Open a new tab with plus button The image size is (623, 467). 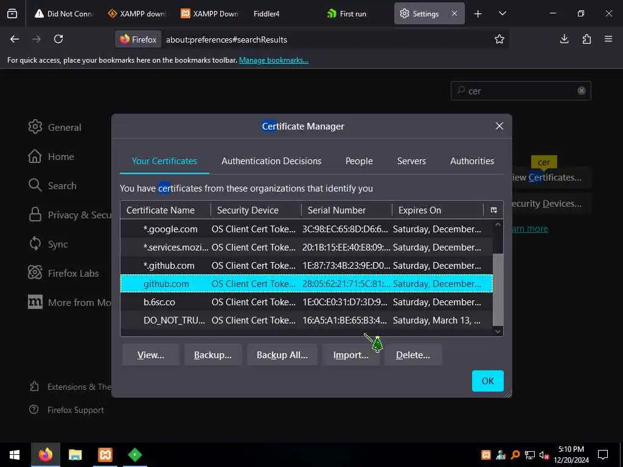478,14
